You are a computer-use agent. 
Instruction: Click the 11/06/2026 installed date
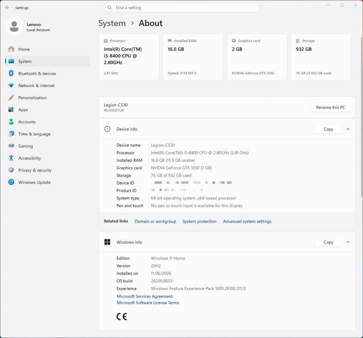(161, 273)
